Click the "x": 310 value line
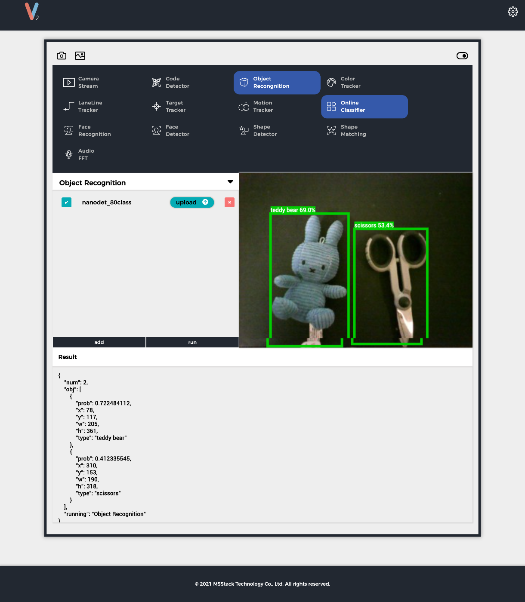Viewport: 525px width, 602px height. (x=86, y=466)
